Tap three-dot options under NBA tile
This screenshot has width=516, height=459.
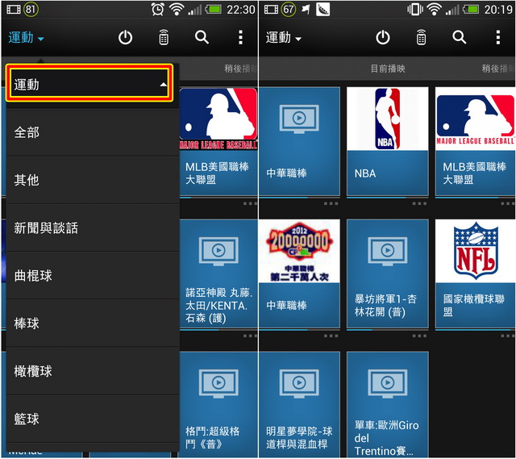coord(419,204)
